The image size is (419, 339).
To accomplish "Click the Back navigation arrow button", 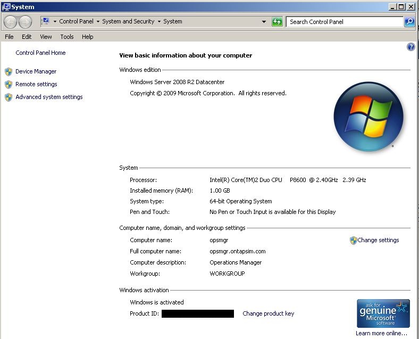I will 11,22.
